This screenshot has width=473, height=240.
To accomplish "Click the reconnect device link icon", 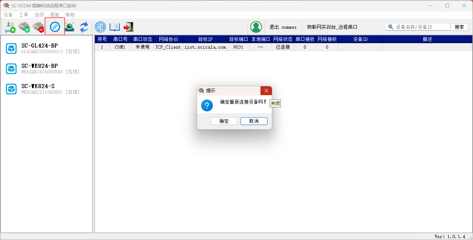I will click(x=55, y=27).
